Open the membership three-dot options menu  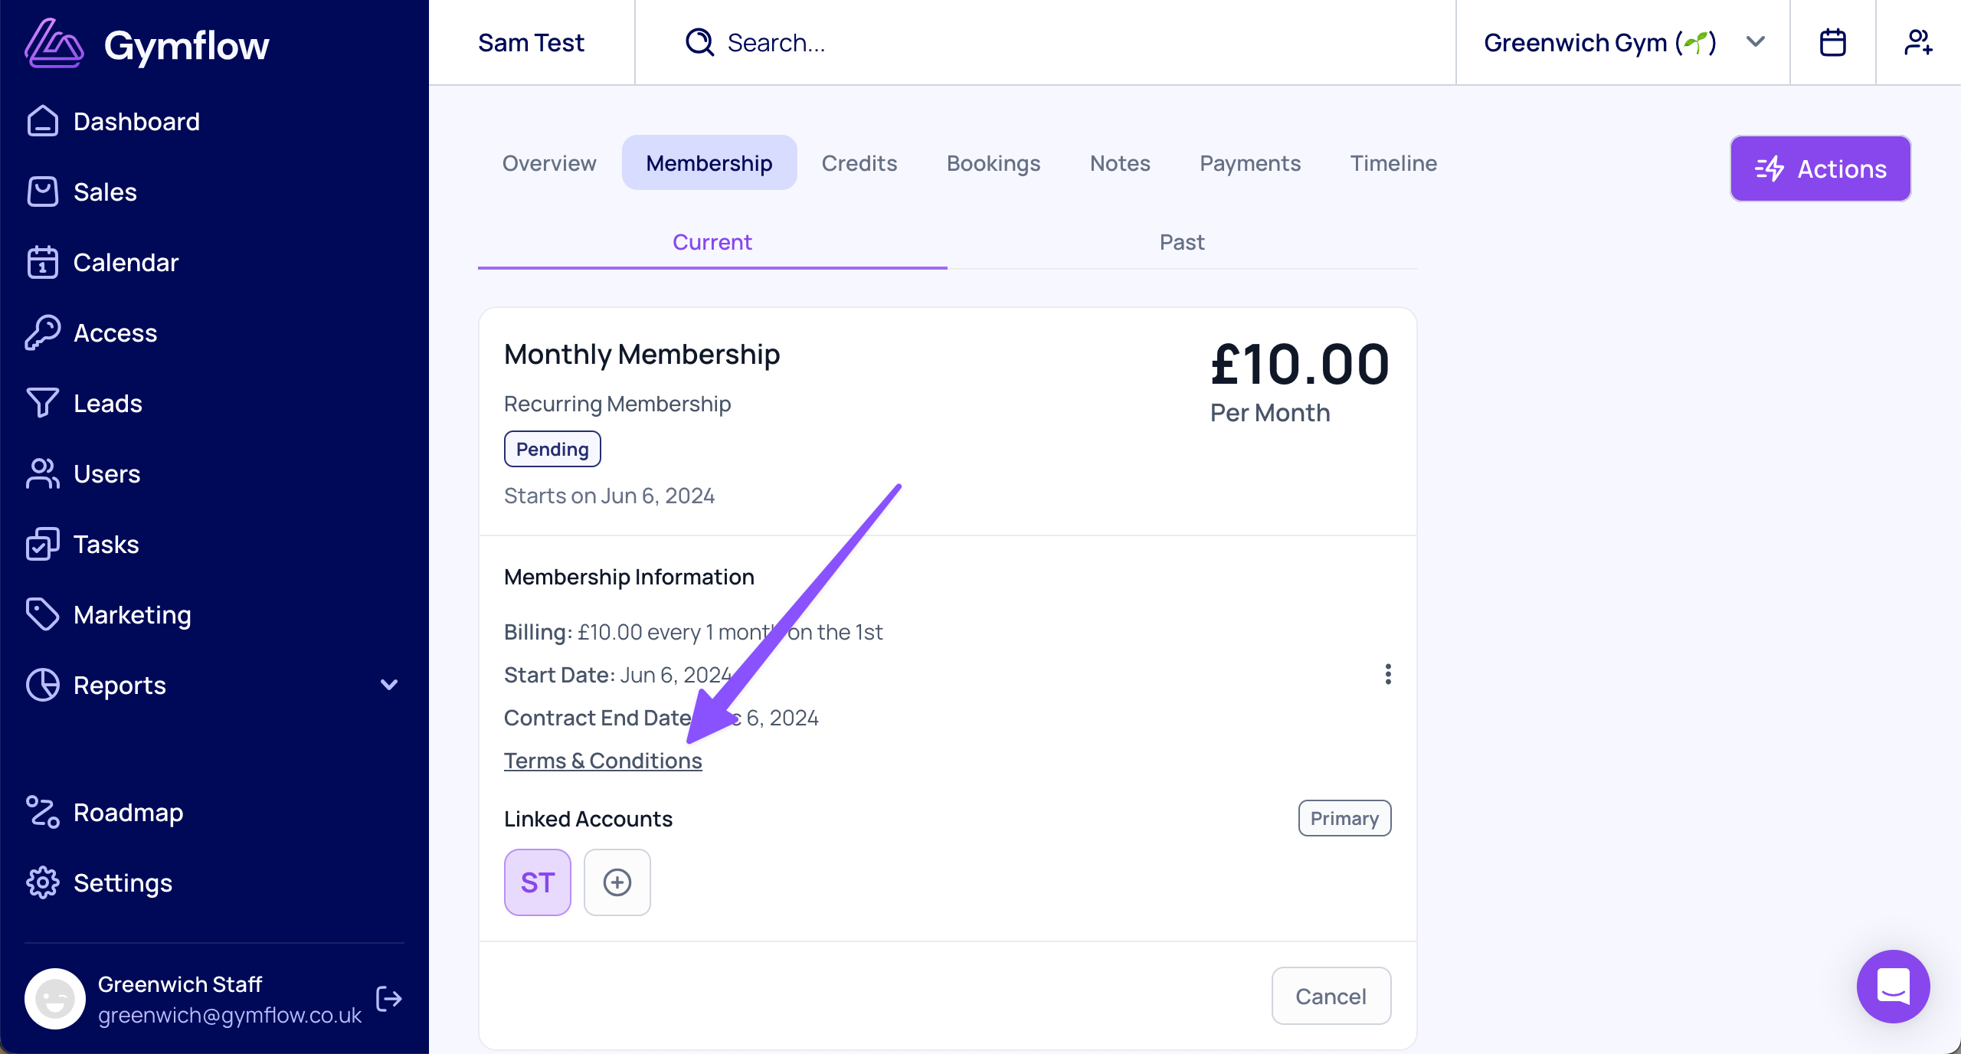pos(1388,674)
